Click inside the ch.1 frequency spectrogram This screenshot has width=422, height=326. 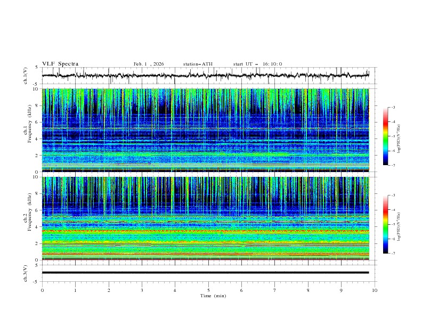[x=208, y=131]
